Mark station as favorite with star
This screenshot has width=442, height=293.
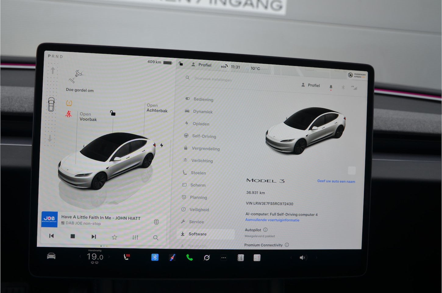click(114, 237)
